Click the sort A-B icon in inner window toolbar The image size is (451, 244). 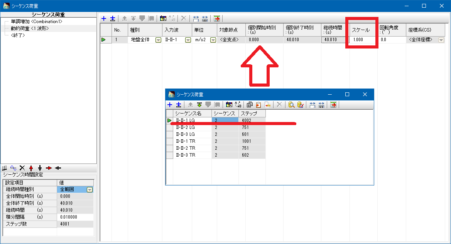pos(238,105)
